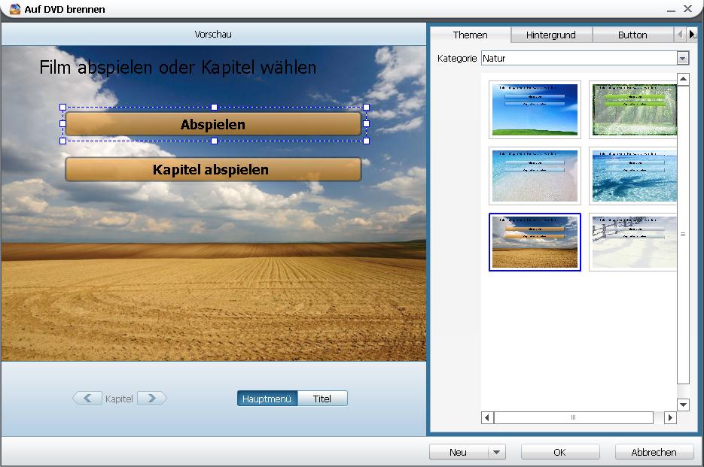Confirm with the OK button
704x467 pixels.
(x=560, y=452)
